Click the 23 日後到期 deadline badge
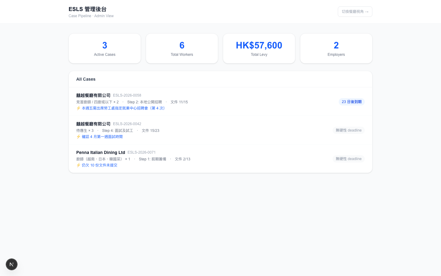 352,102
